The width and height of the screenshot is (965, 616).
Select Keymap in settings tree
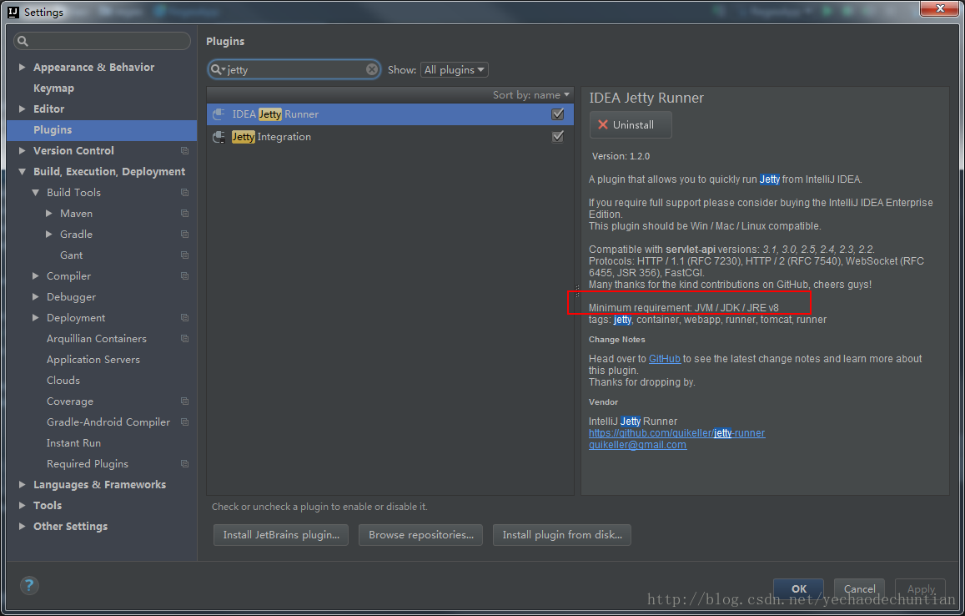(x=53, y=88)
